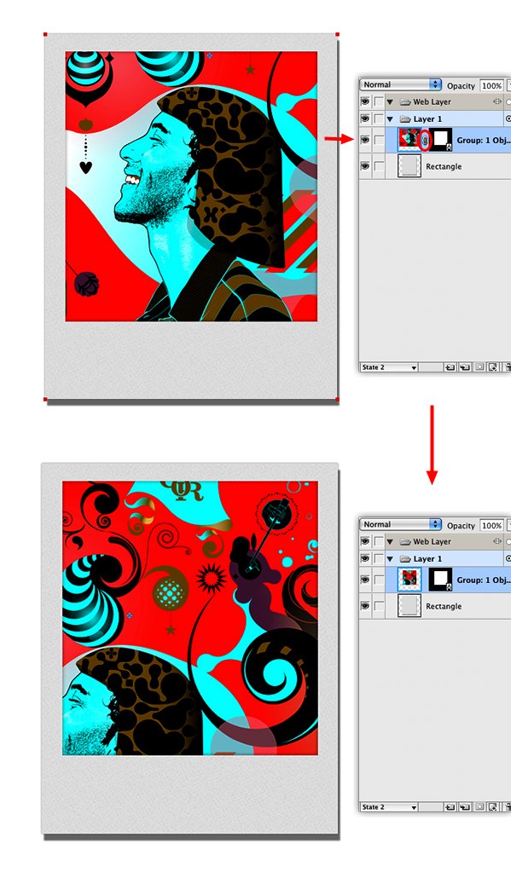Click New Sub Layer icon in lower Layers panel
The width and height of the screenshot is (511, 883).
465,807
